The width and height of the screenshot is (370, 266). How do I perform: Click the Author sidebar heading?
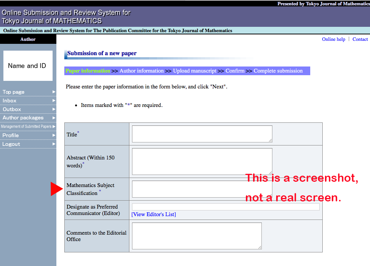tap(28, 39)
